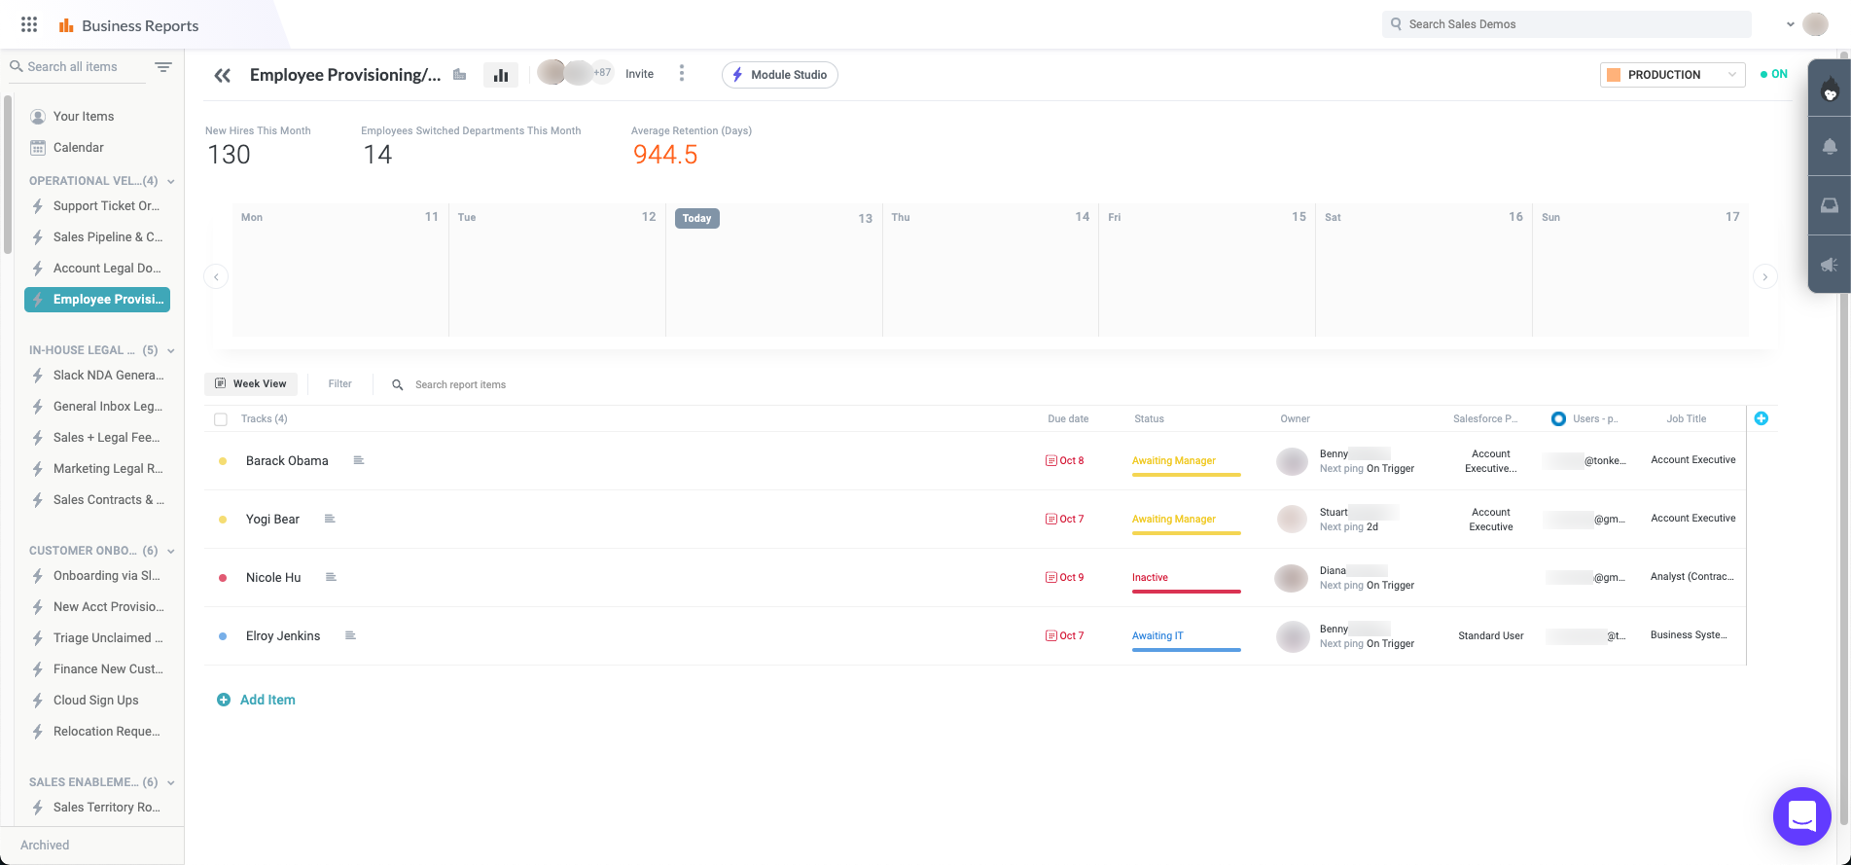The width and height of the screenshot is (1851, 865).
Task: Collapse the Customer Onboarding group
Action: point(171,551)
